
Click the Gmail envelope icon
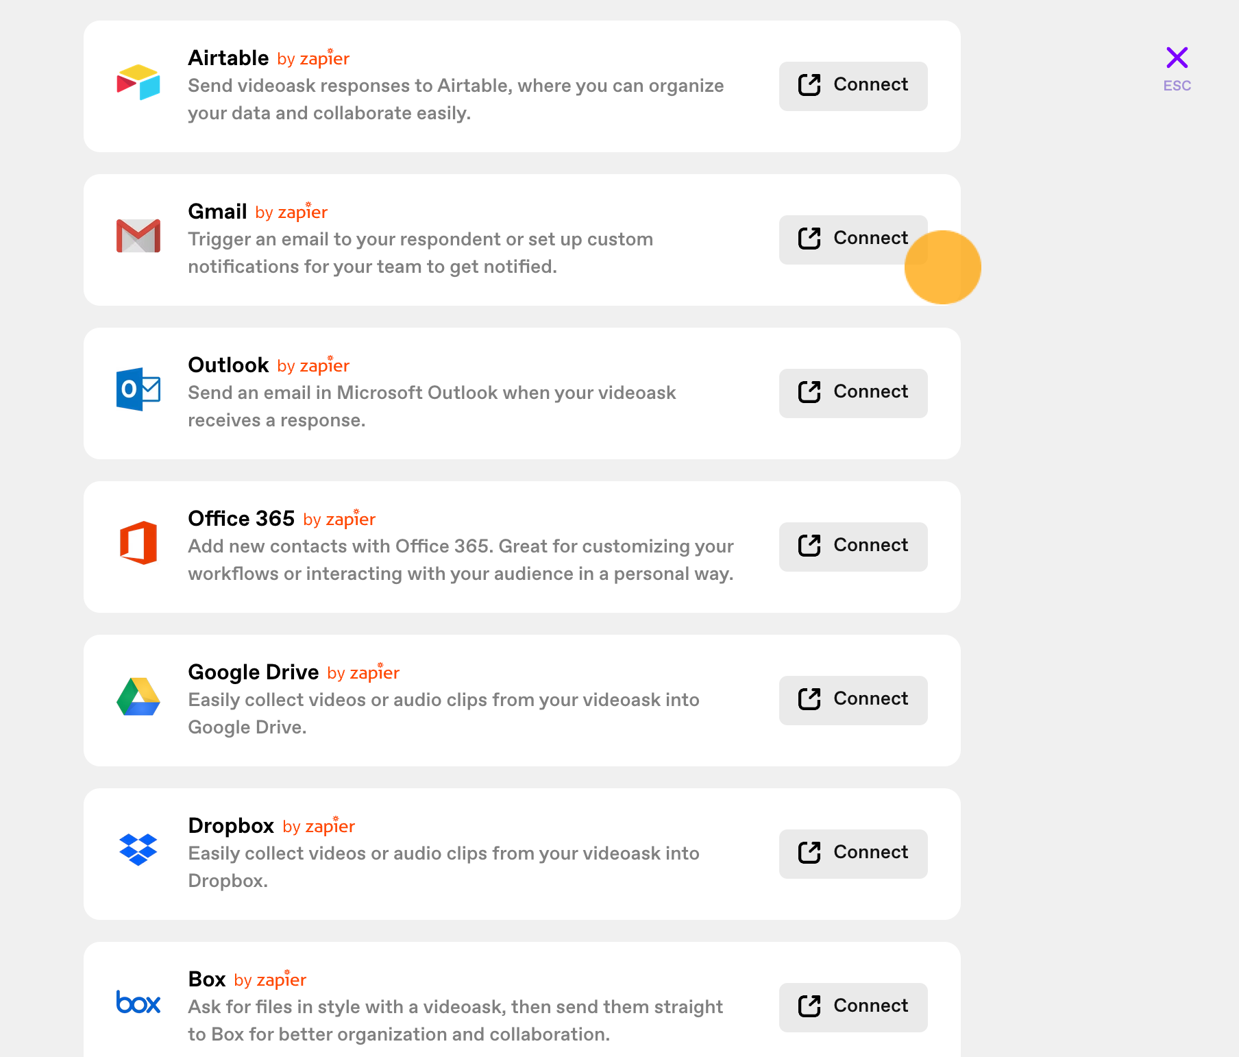point(138,236)
